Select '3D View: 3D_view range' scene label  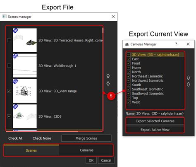pyautogui.click(x=57, y=91)
